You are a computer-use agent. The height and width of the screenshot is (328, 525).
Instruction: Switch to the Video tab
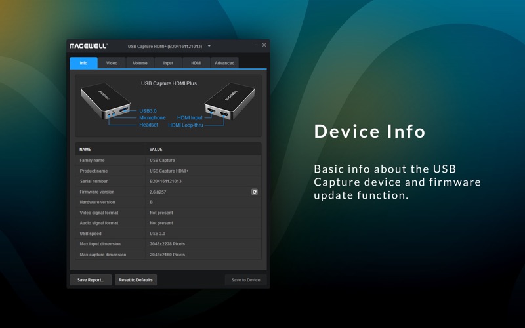(x=112, y=63)
